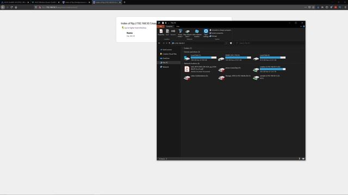Screen dimensions: 348x195
Task: Close the active browser tab
Action: [x=120, y=2]
